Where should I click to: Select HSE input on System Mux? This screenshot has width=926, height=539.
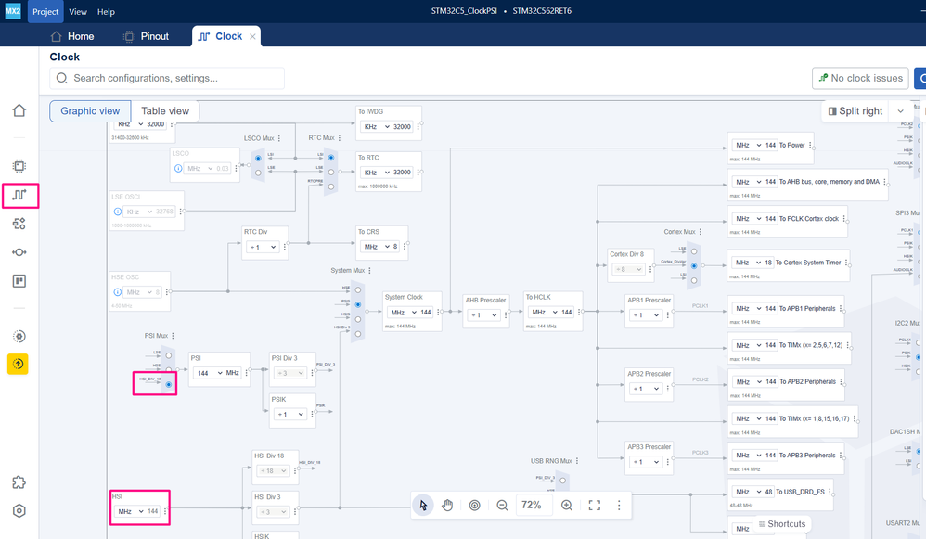click(358, 289)
